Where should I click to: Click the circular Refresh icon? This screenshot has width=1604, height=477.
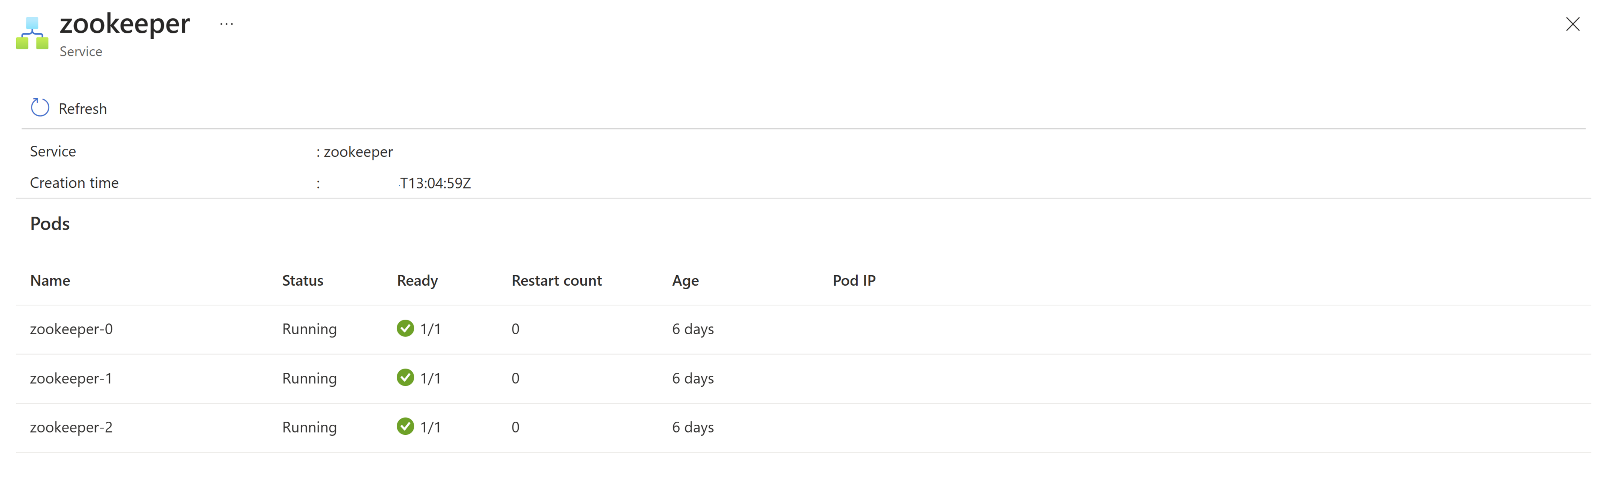tap(40, 108)
